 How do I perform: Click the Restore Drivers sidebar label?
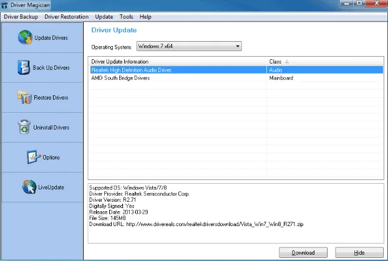51,98
